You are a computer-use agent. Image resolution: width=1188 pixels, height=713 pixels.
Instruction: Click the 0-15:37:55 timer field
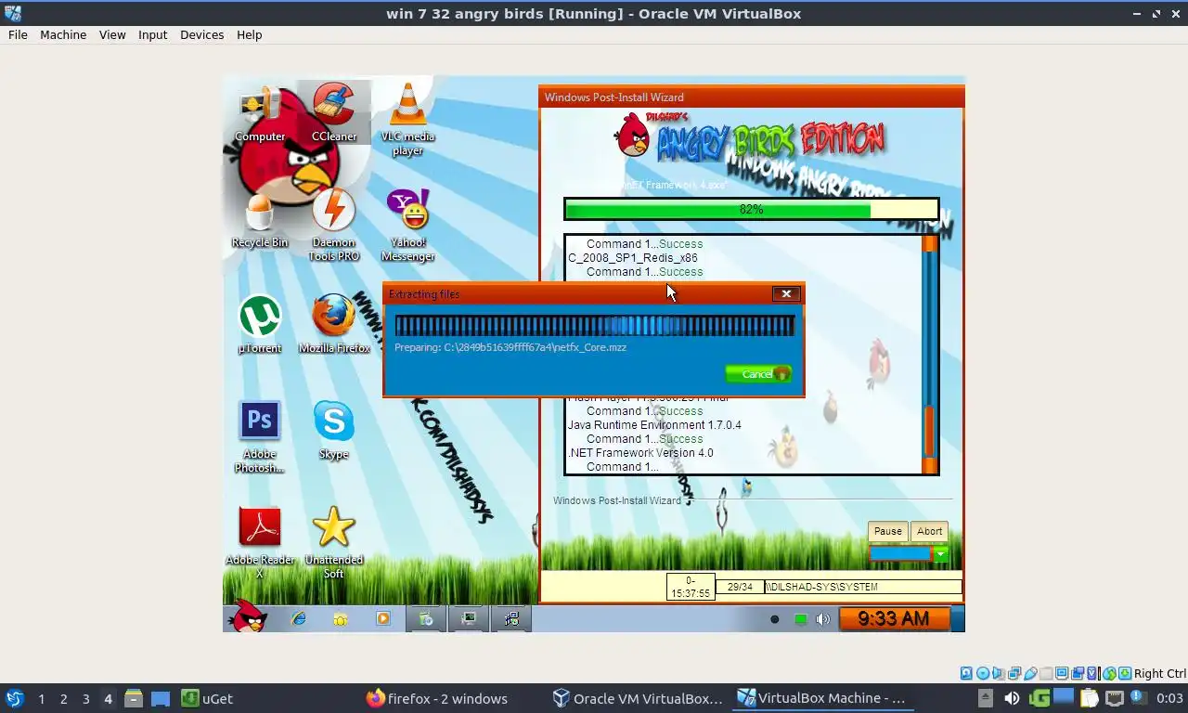coord(691,587)
